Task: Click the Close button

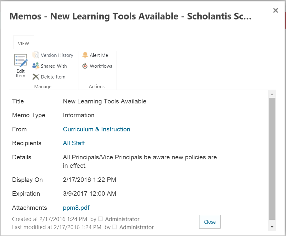Action: pos(210,222)
